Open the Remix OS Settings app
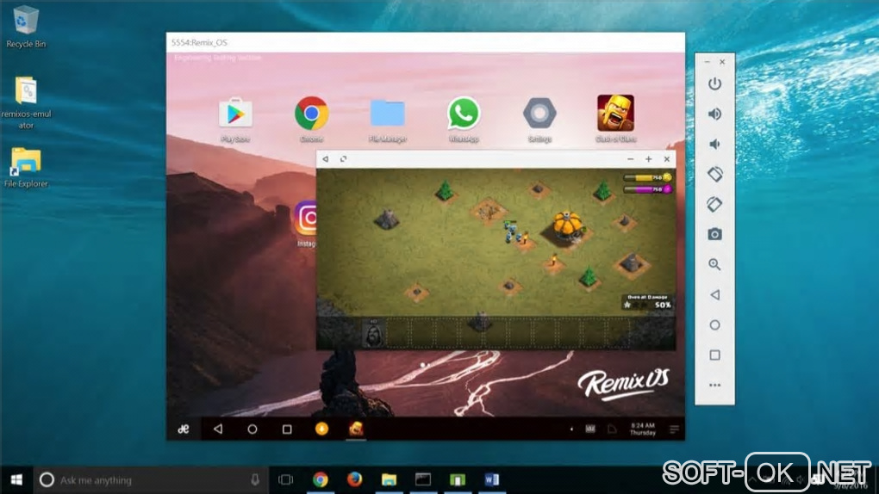This screenshot has width=879, height=494. coord(539,113)
